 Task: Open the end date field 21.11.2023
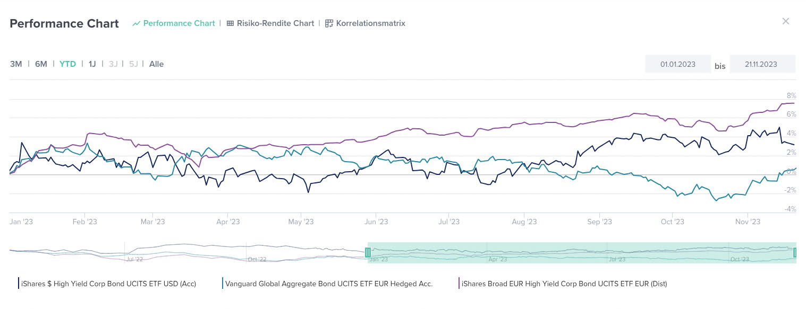762,64
